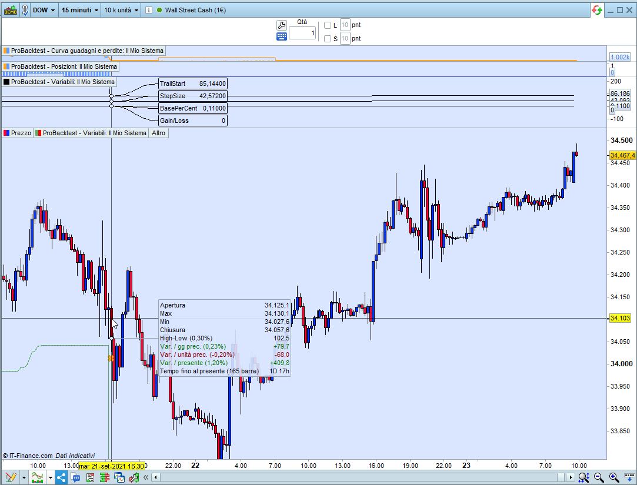Click ProBacktest Variabili tab in price panel
This screenshot has width=637, height=485.
pos(91,133)
